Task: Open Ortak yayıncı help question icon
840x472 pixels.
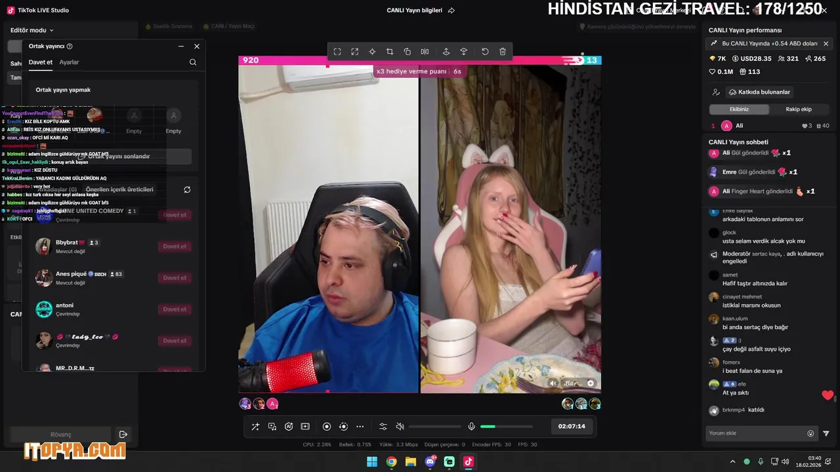Action: [70, 47]
